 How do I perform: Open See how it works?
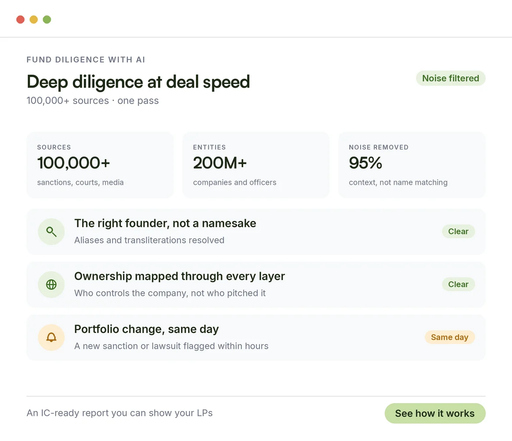pyautogui.click(x=435, y=413)
